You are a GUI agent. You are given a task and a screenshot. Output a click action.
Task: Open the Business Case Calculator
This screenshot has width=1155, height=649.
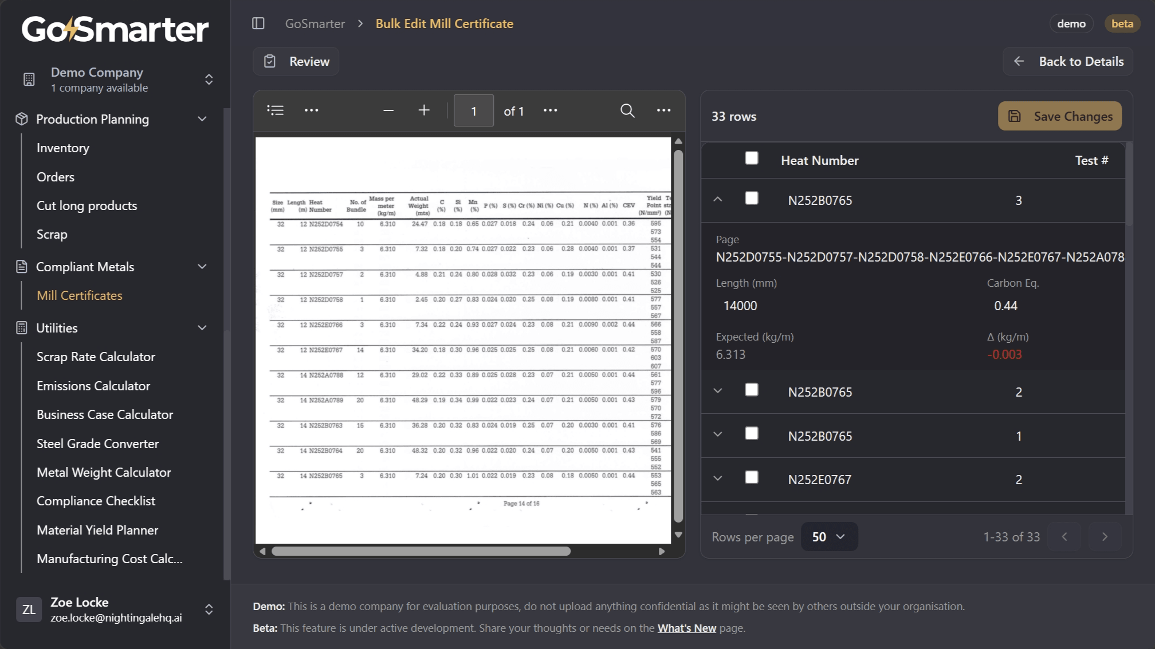[105, 415]
